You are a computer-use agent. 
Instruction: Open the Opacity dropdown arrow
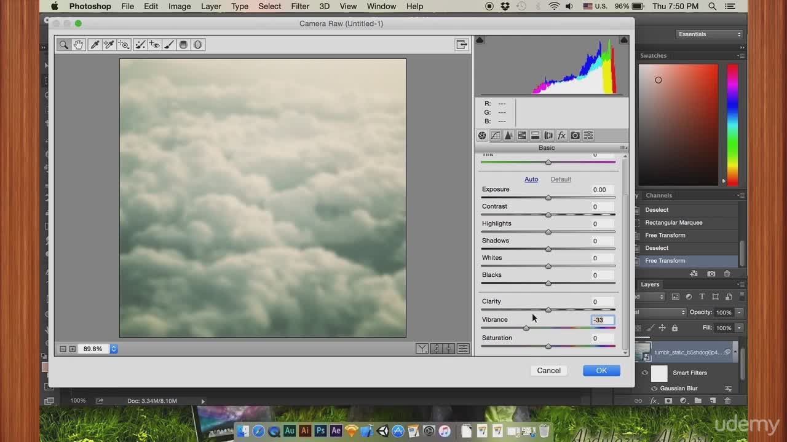pos(739,312)
